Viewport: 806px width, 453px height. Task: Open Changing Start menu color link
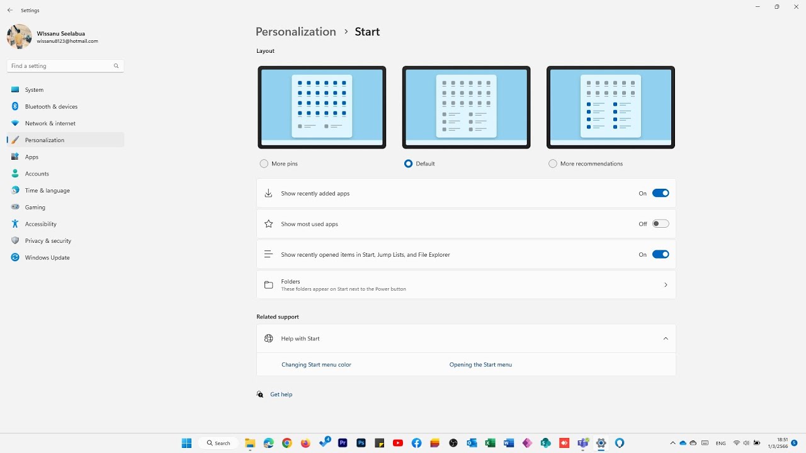click(x=316, y=365)
